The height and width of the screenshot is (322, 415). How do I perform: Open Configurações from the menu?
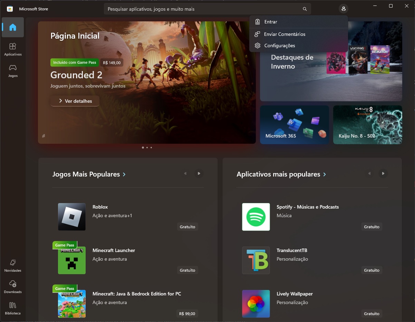click(299, 46)
